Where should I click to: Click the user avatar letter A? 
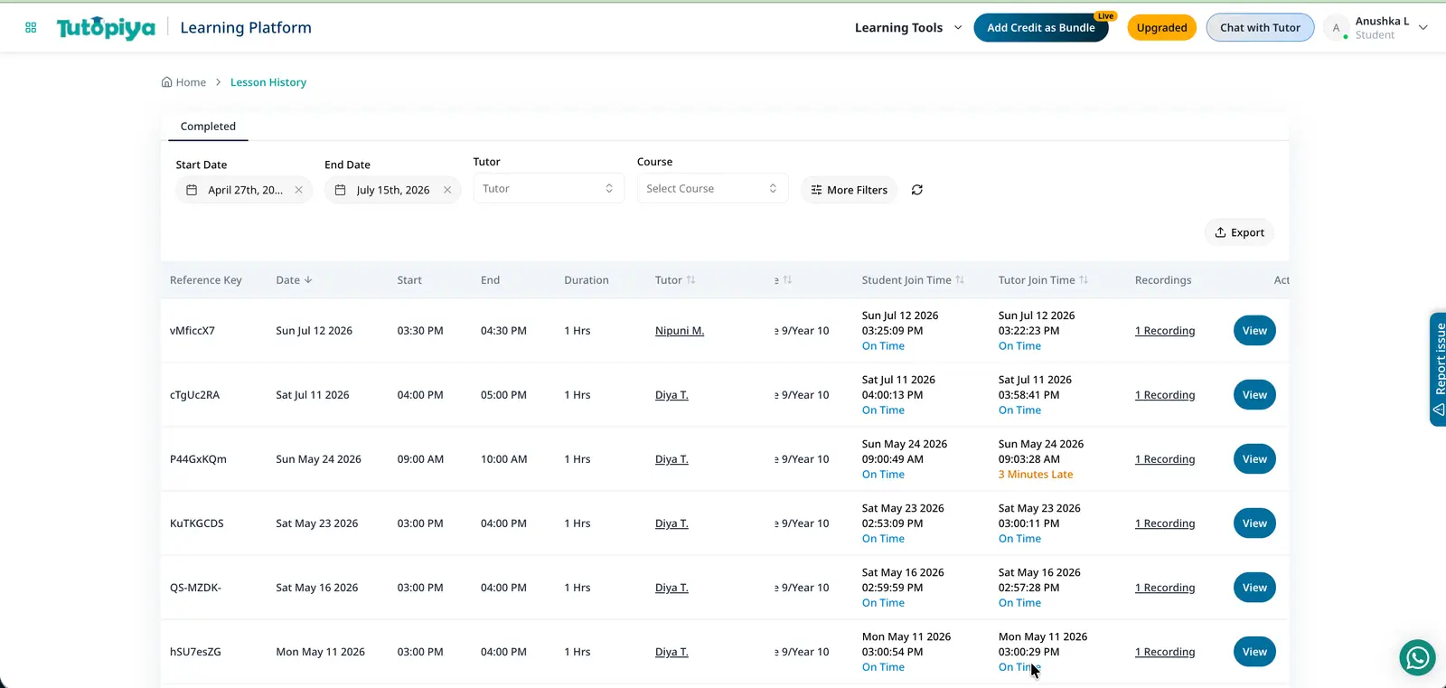pyautogui.click(x=1336, y=28)
